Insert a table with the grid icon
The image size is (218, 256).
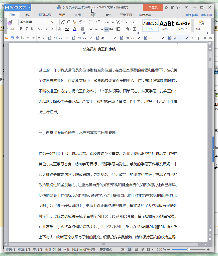point(135,22)
